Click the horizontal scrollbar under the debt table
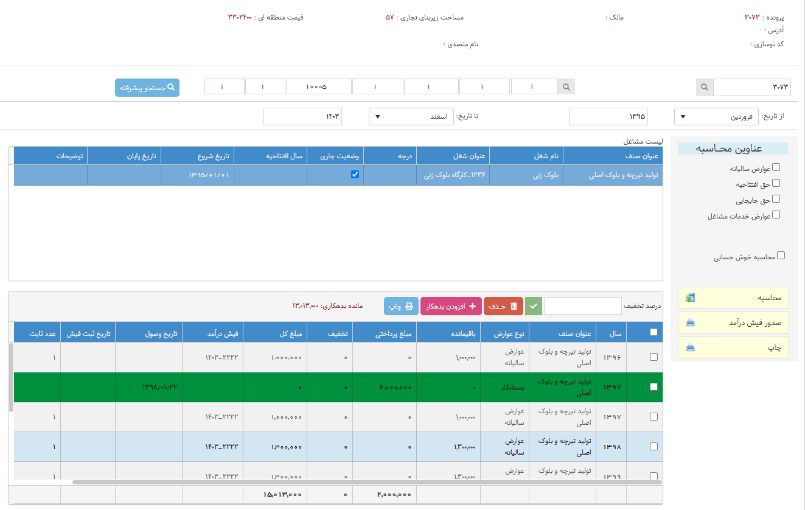This screenshot has height=510, width=805. (x=366, y=482)
